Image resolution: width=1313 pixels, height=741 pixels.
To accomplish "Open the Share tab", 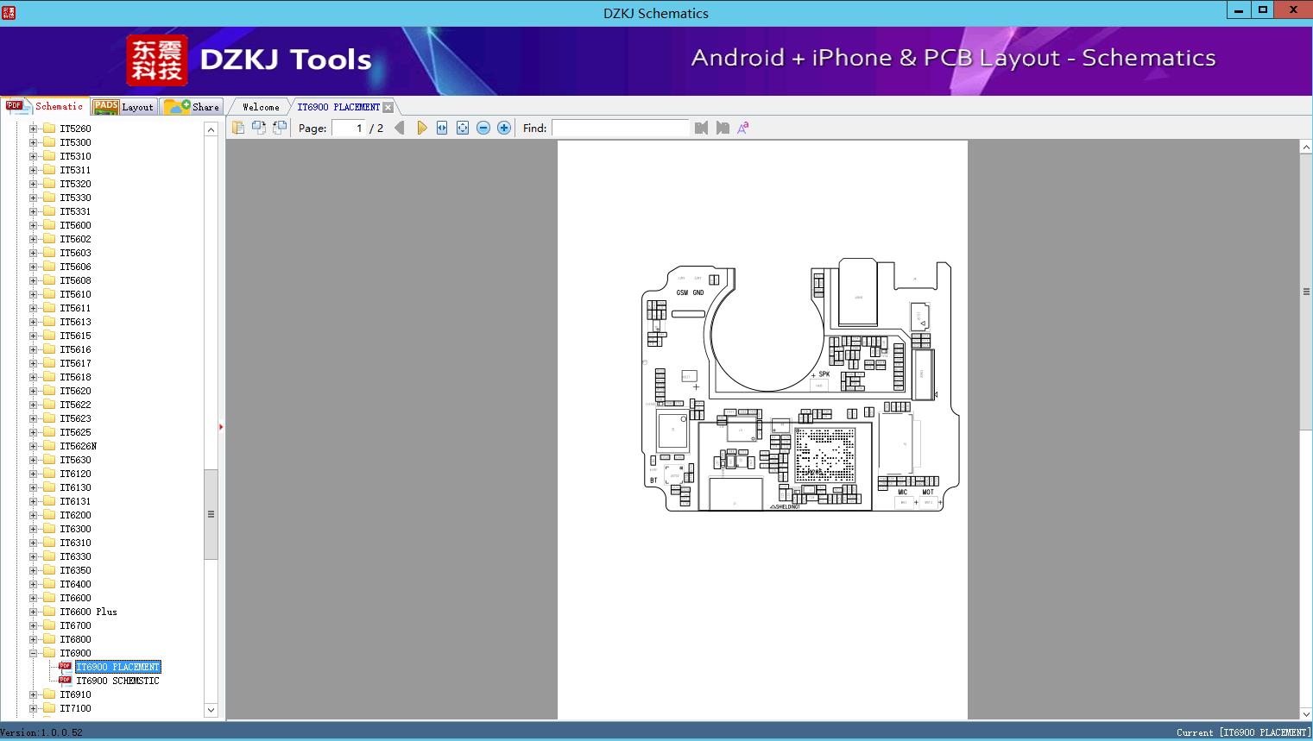I will tap(193, 107).
